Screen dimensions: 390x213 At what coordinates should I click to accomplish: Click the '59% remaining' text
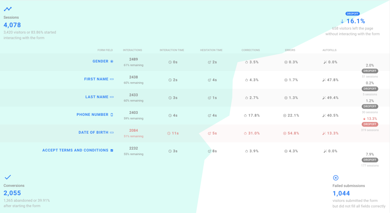click(x=134, y=119)
